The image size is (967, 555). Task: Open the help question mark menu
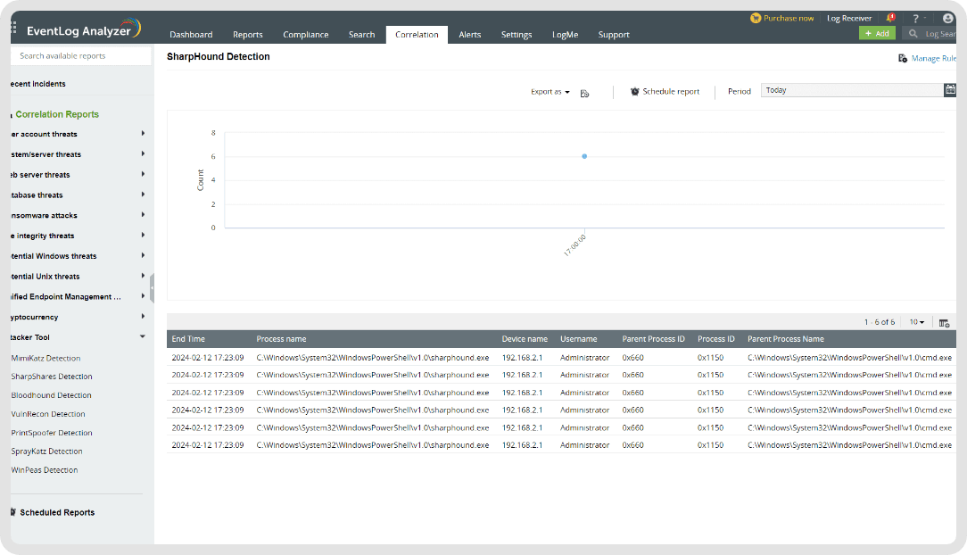(x=916, y=19)
